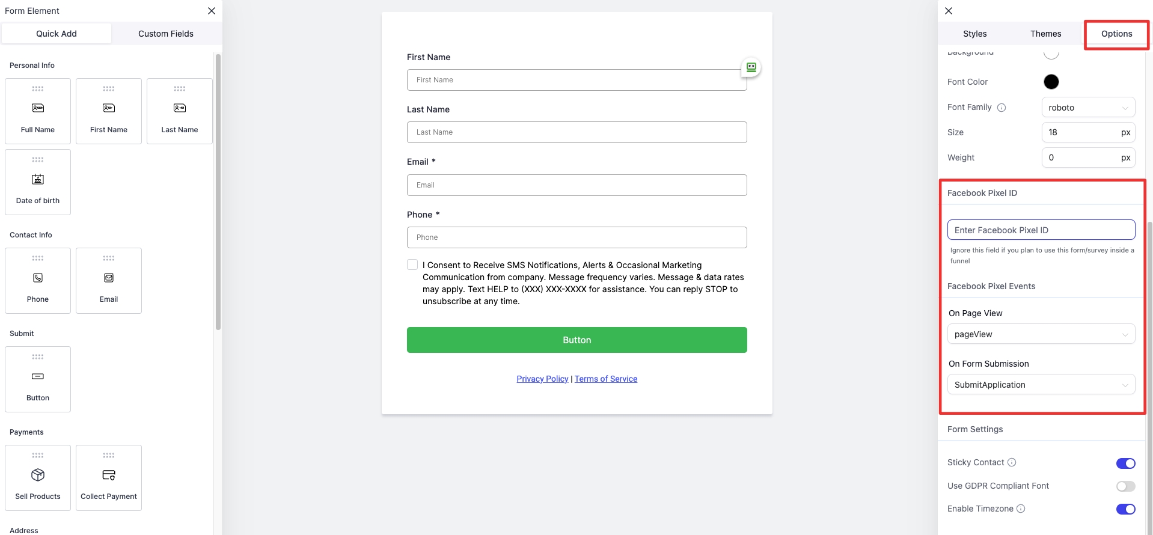Open Font Family info tooltip icon
1153x535 pixels.
[1002, 108]
